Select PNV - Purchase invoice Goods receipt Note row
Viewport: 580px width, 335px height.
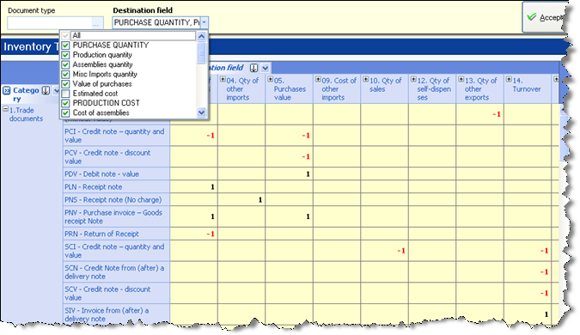[x=117, y=216]
